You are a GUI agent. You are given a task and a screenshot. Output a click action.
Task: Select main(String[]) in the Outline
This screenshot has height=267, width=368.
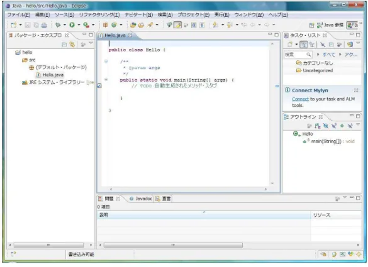point(329,141)
